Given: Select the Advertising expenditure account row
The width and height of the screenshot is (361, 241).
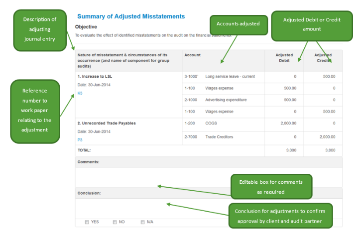Looking at the screenshot, I should click(227, 100).
